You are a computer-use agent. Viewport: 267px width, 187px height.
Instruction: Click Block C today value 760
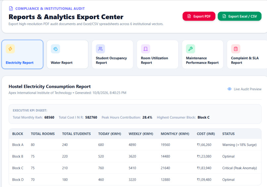pos(101,168)
